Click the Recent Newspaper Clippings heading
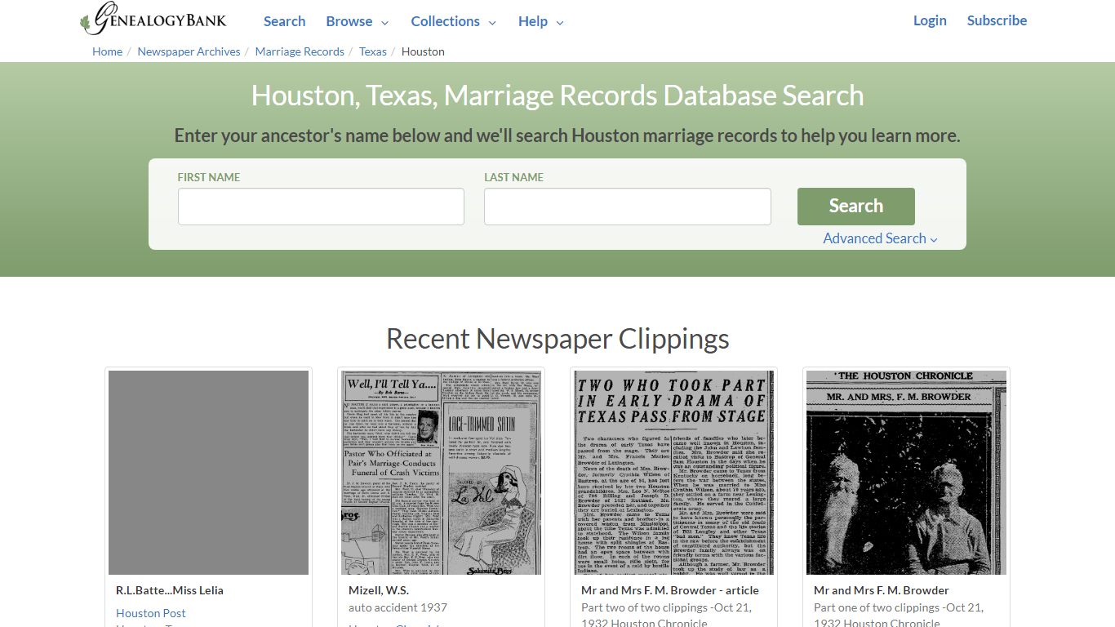 (x=557, y=339)
